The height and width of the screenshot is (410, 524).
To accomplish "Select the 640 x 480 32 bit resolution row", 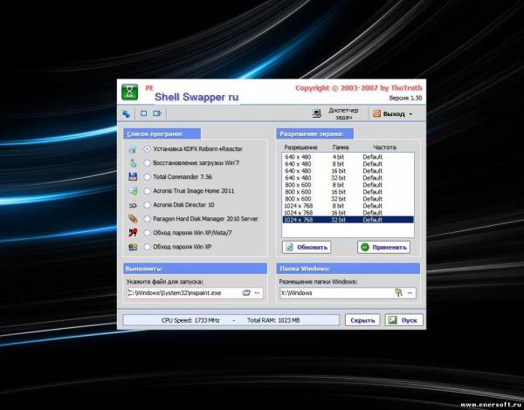I will tap(348, 178).
